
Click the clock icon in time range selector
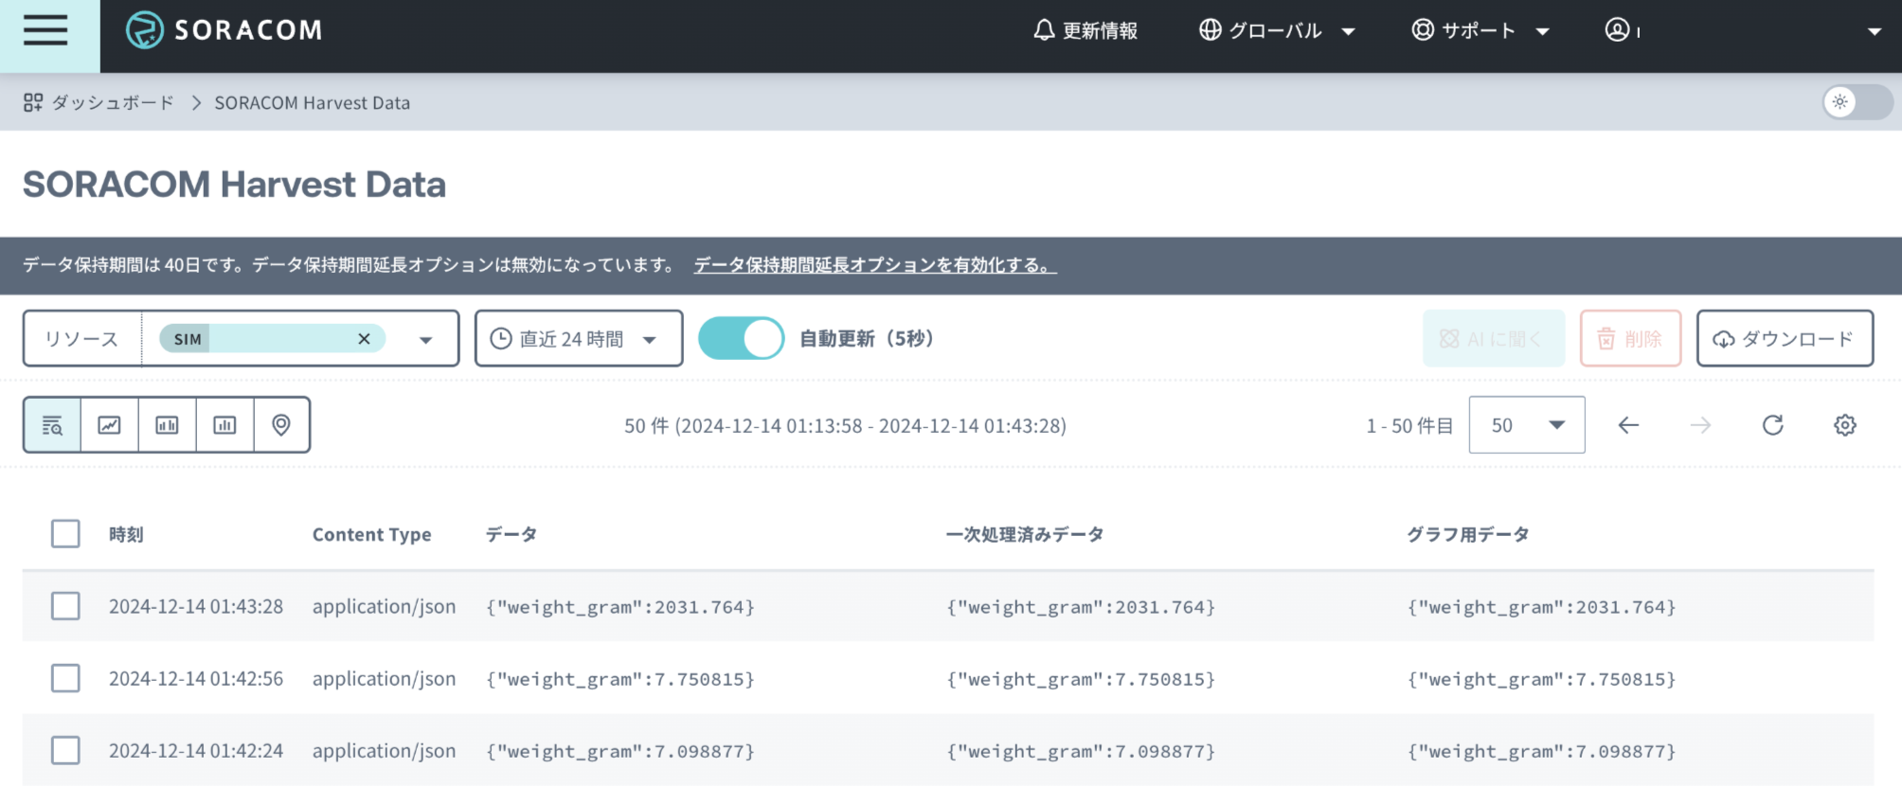coord(501,339)
